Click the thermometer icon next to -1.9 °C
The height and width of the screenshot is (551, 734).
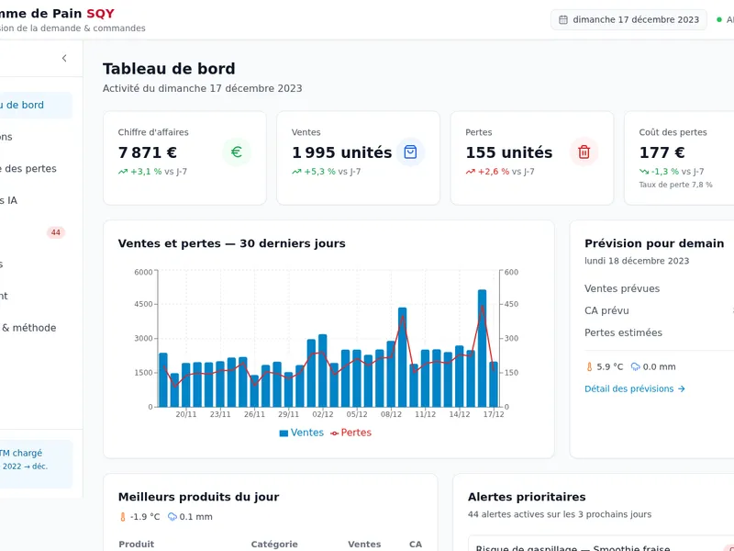coord(123,517)
